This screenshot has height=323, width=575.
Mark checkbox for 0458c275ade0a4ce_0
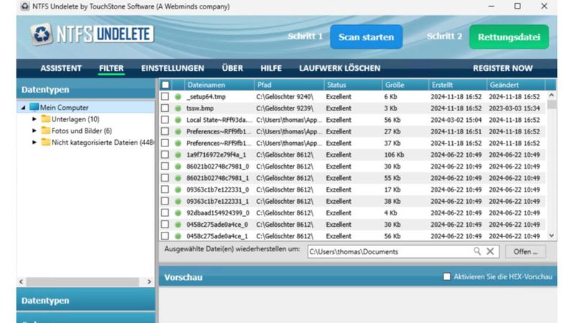165,224
